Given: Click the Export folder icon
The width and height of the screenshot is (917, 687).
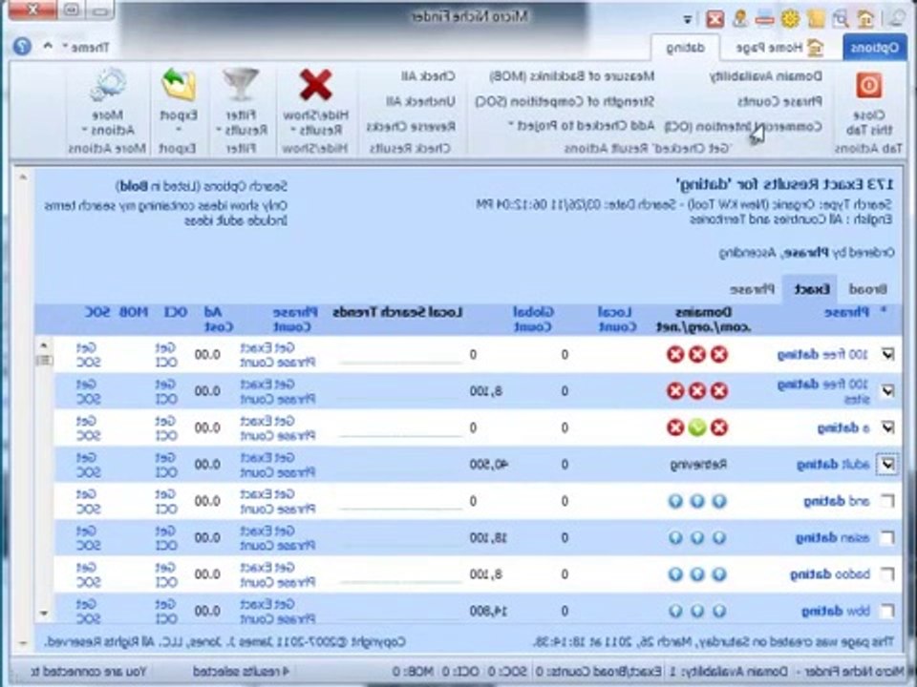Looking at the screenshot, I should click(179, 85).
